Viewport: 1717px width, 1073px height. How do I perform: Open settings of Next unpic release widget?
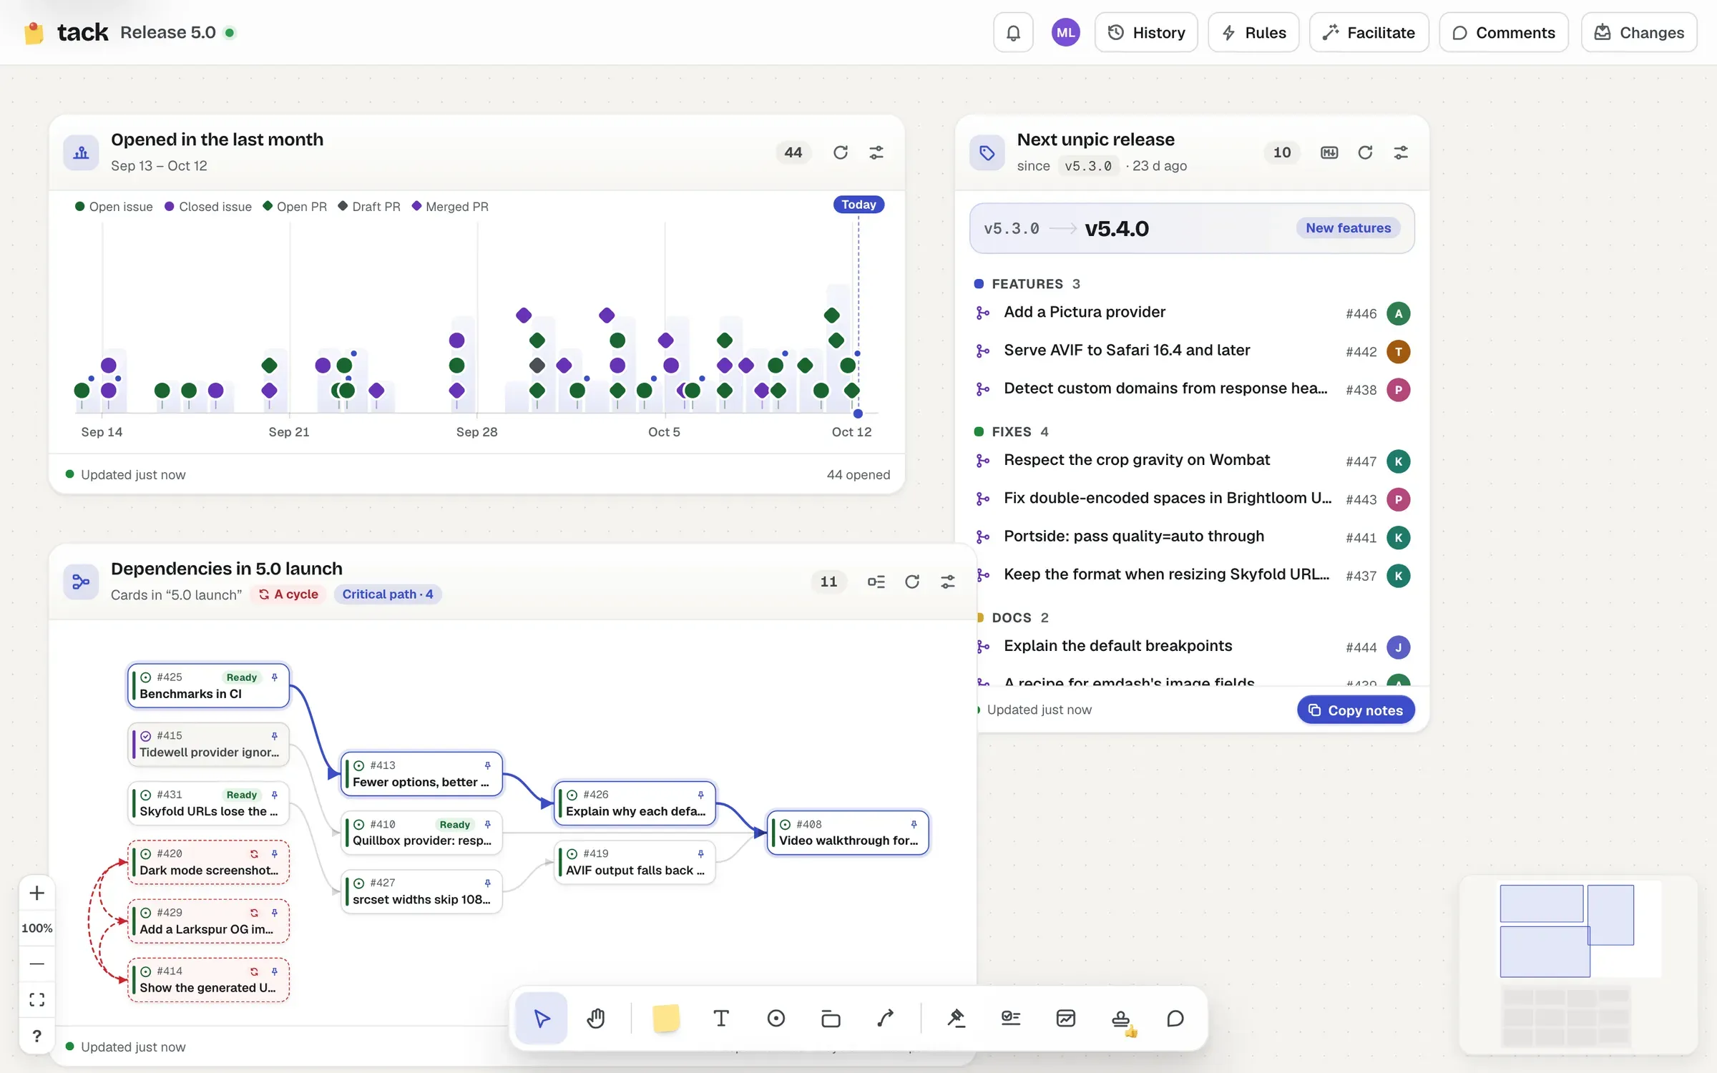(1401, 152)
